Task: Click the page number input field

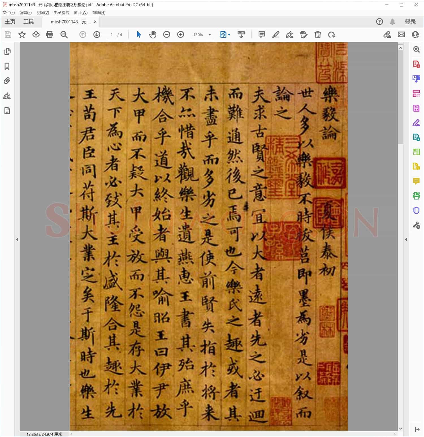Action: coord(112,34)
